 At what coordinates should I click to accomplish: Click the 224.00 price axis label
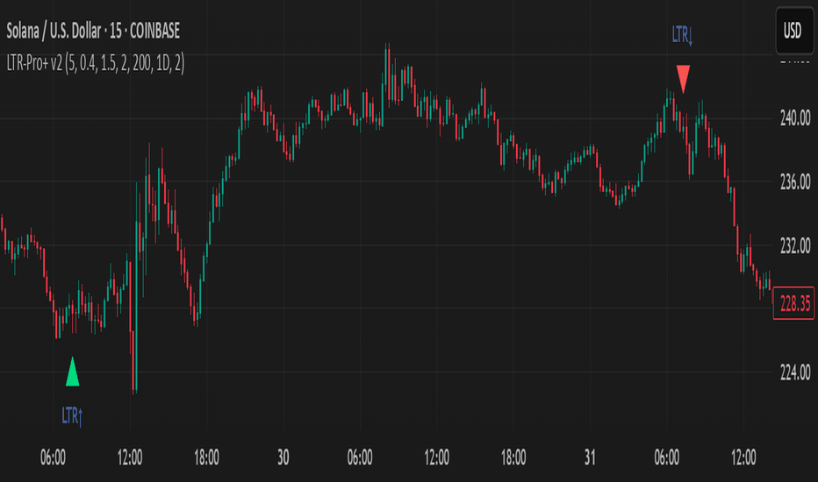[x=795, y=372]
